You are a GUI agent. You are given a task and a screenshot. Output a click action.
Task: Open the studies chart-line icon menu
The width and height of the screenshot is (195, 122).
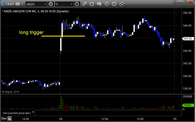click(x=92, y=4)
